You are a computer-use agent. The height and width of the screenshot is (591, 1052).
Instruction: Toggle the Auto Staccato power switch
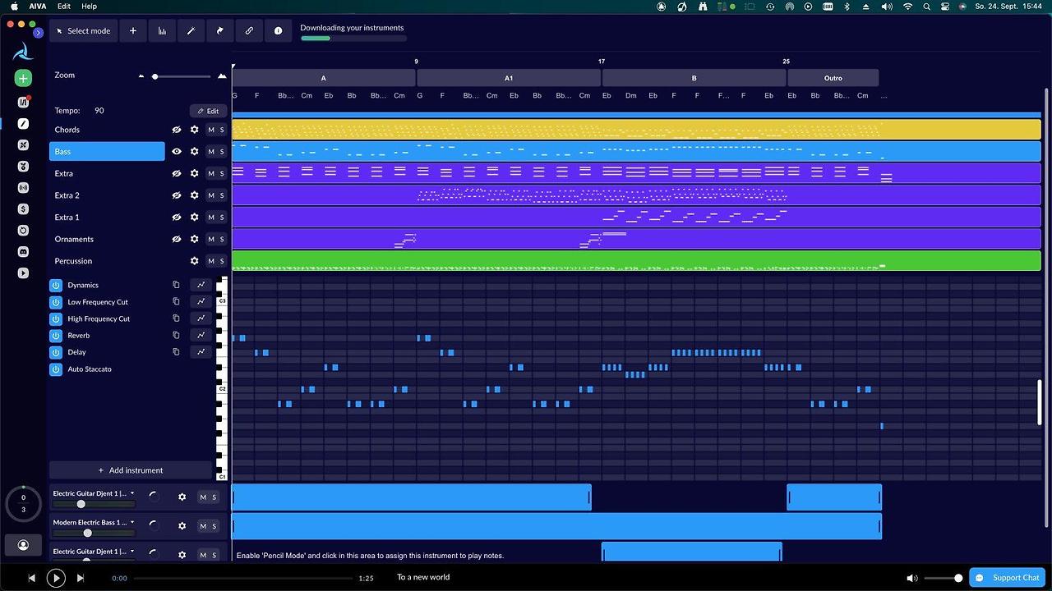pyautogui.click(x=56, y=369)
